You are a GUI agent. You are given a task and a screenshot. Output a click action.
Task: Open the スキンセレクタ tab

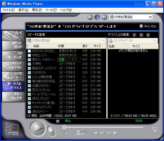[13, 97]
